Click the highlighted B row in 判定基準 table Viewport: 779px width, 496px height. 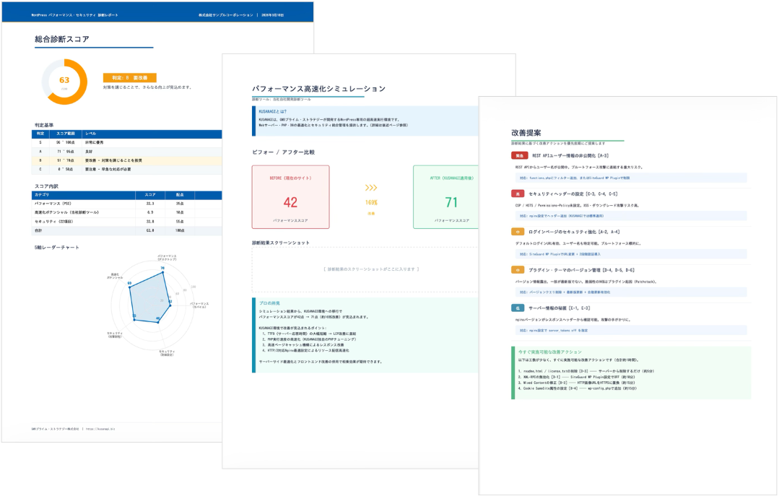click(x=126, y=160)
